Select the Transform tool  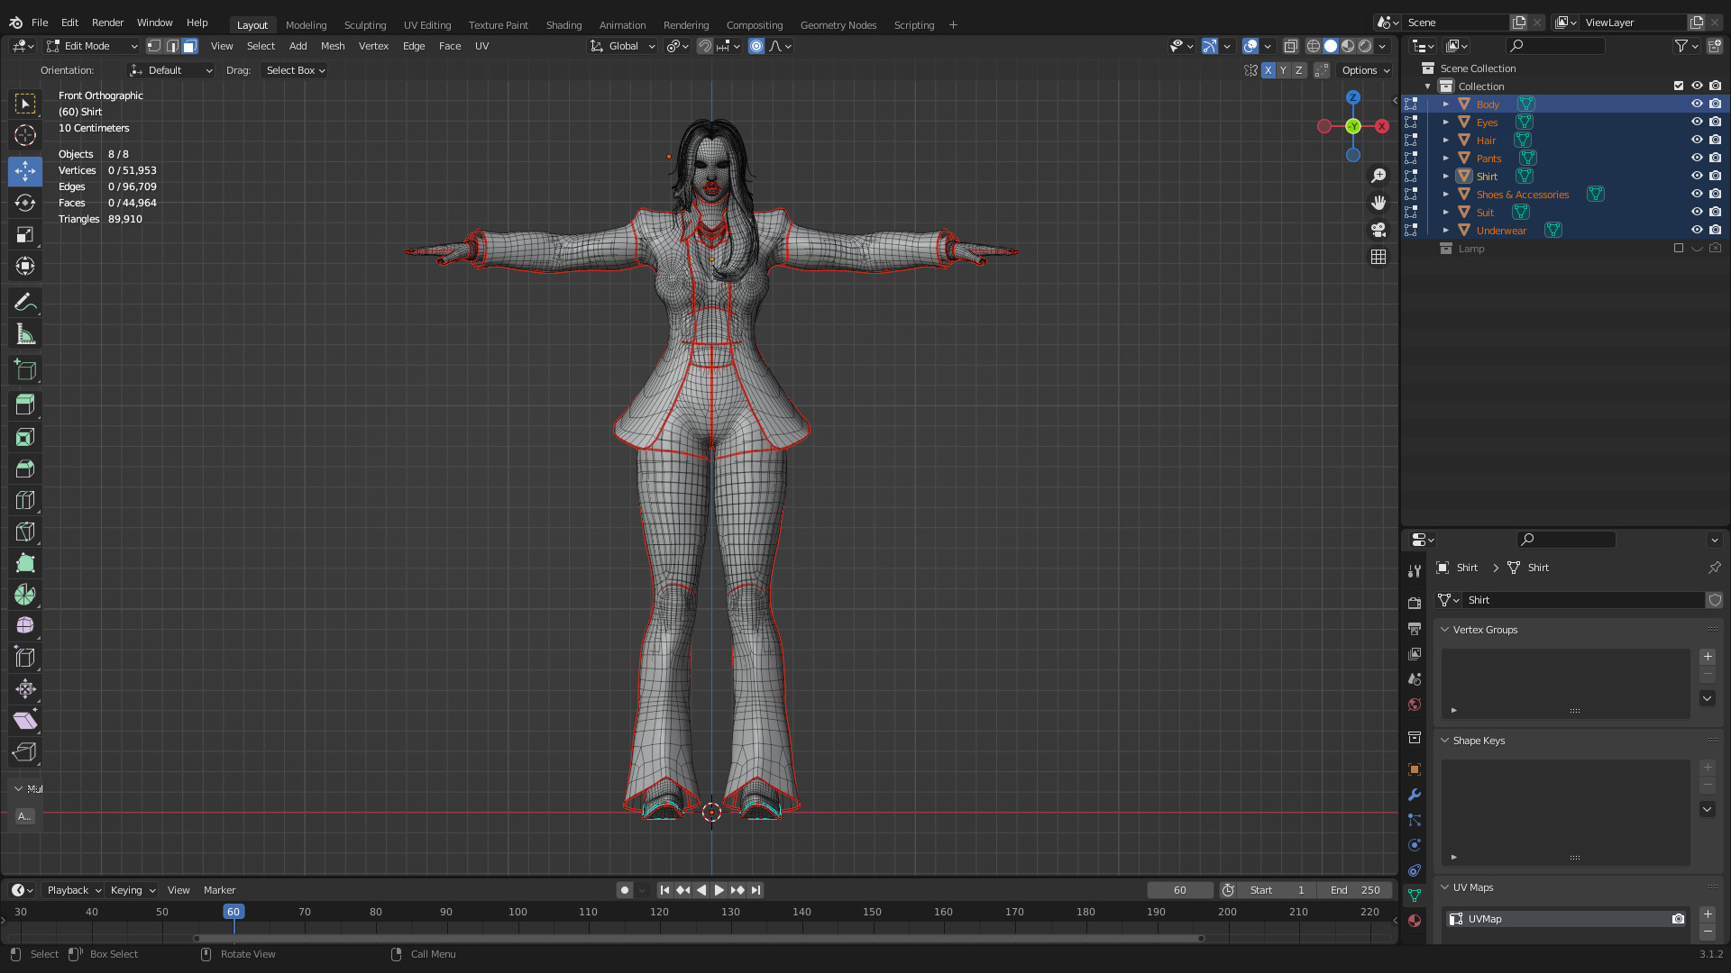tap(25, 266)
